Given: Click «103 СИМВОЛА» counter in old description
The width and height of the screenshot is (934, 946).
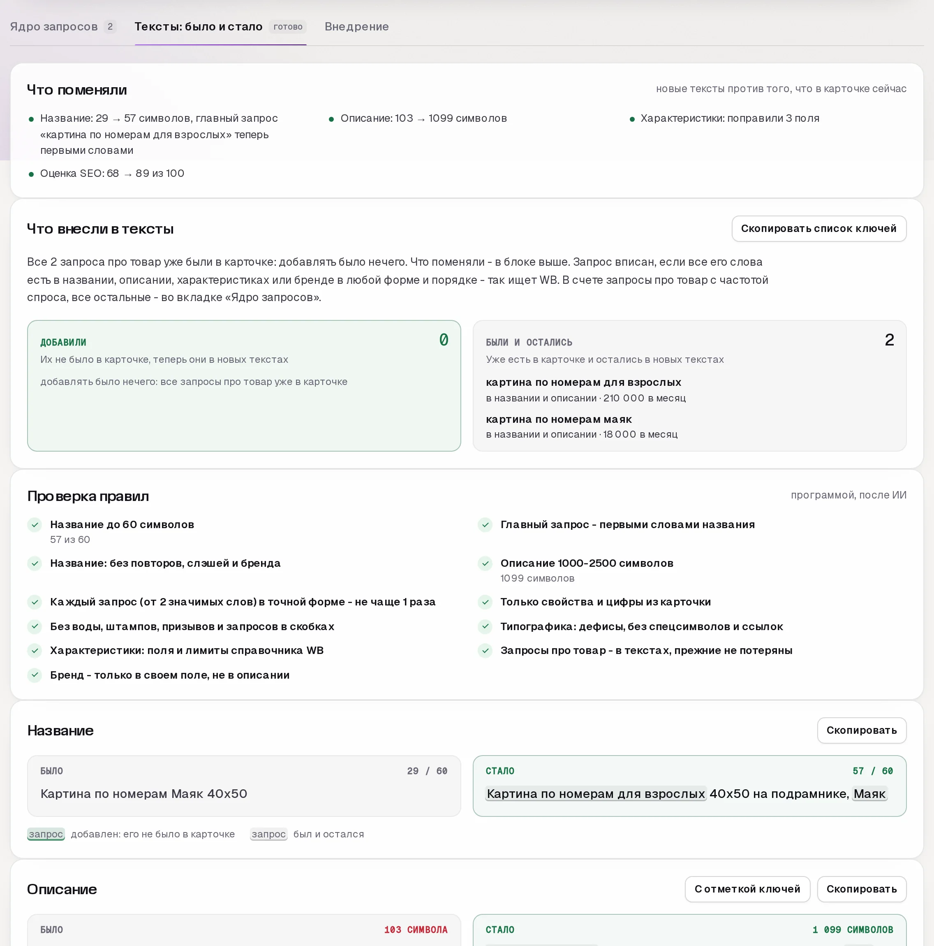Looking at the screenshot, I should click(416, 930).
